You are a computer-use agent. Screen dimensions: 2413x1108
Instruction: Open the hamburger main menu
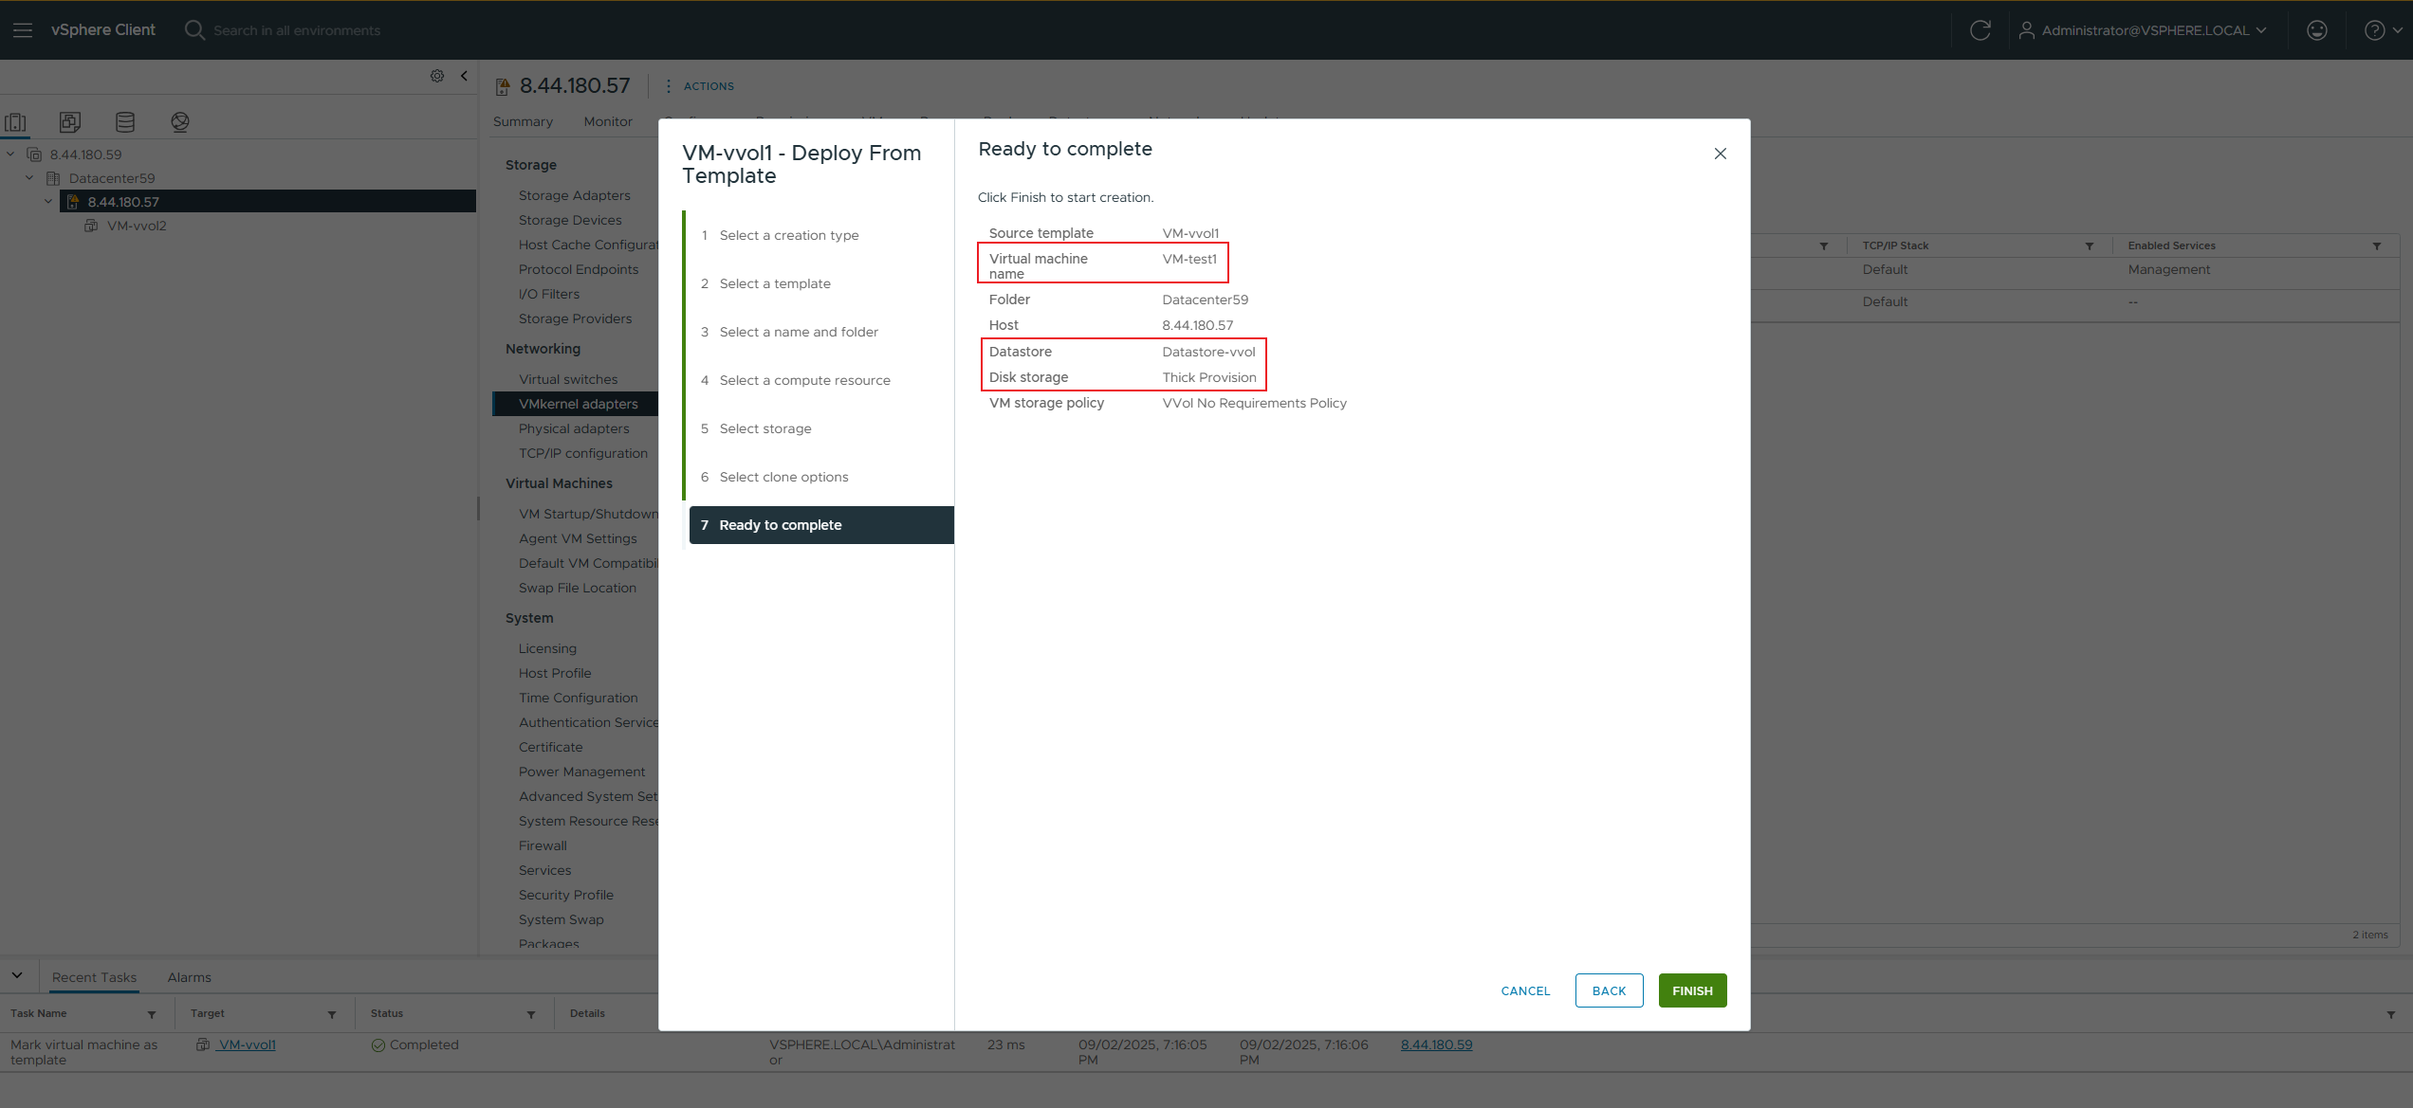[23, 30]
